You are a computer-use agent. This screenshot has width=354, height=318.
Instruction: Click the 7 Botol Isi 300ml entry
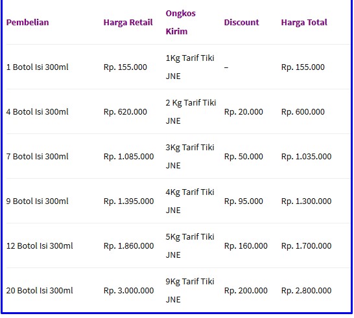[37, 156]
